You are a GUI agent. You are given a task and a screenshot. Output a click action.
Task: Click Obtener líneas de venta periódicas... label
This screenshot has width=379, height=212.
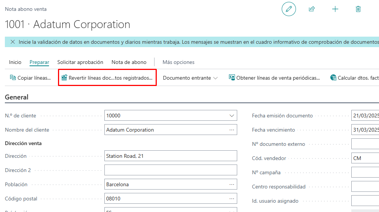(x=278, y=78)
